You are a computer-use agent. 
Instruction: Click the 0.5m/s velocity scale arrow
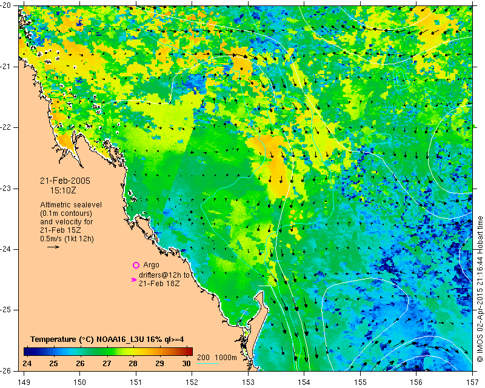[x=53, y=247]
